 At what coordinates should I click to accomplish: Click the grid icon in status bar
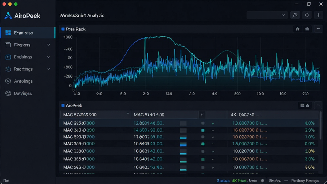pyautogui.click(x=262, y=181)
